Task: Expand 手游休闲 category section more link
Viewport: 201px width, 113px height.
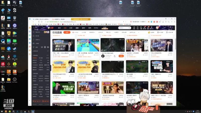Action: coord(48,85)
